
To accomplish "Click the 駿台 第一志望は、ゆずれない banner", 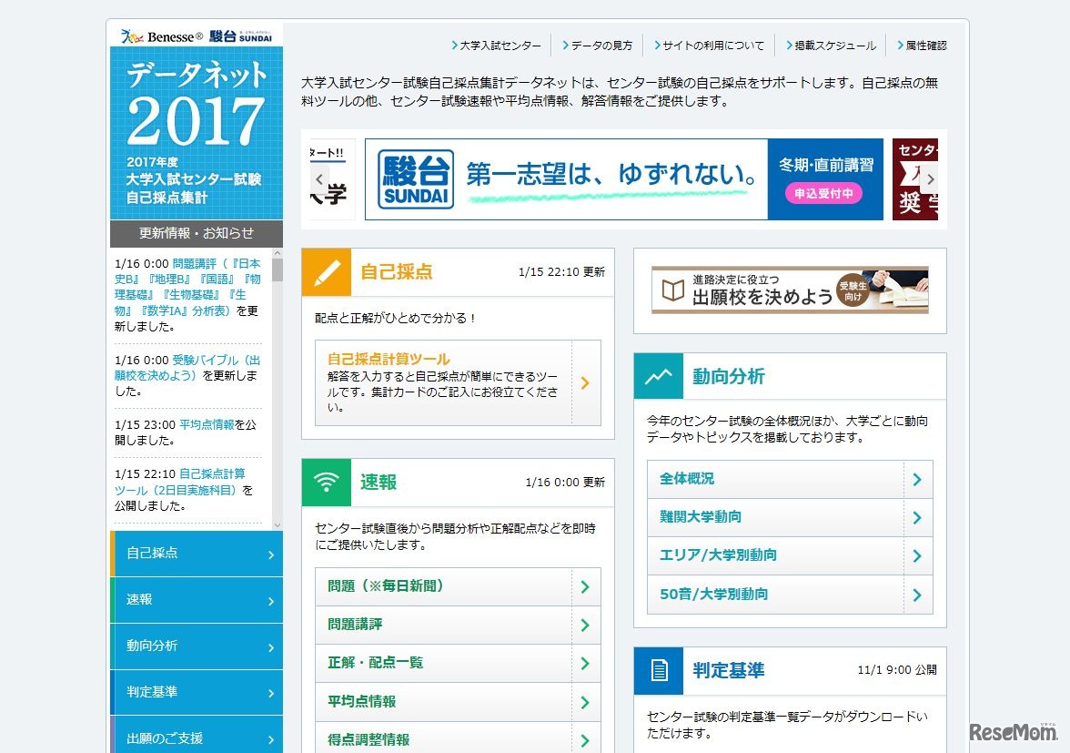I will [x=624, y=178].
